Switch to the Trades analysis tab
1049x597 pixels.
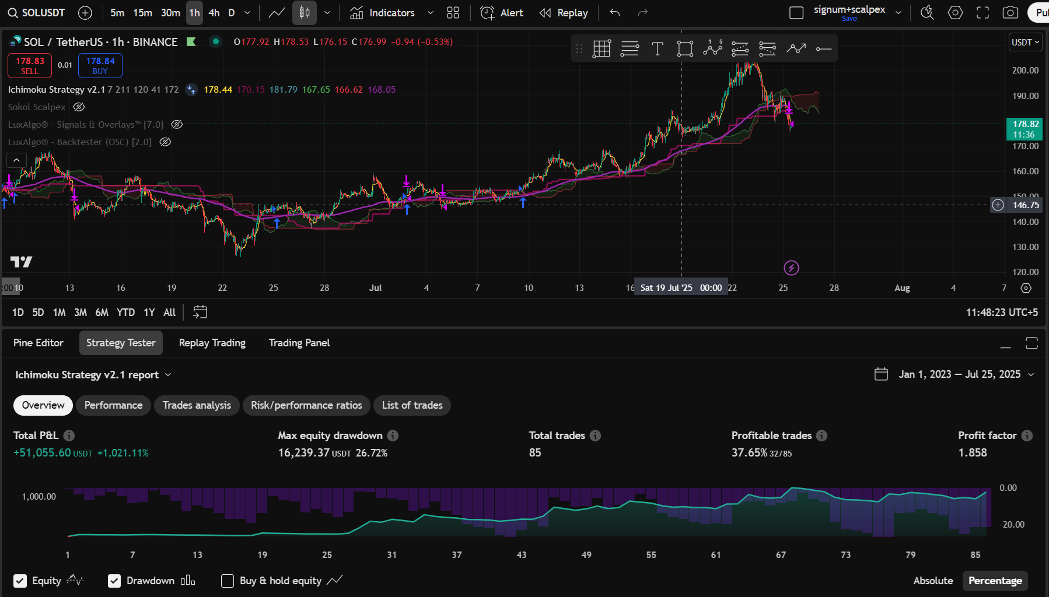tap(197, 405)
